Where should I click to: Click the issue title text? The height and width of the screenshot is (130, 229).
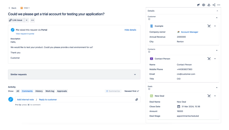pos(56,14)
